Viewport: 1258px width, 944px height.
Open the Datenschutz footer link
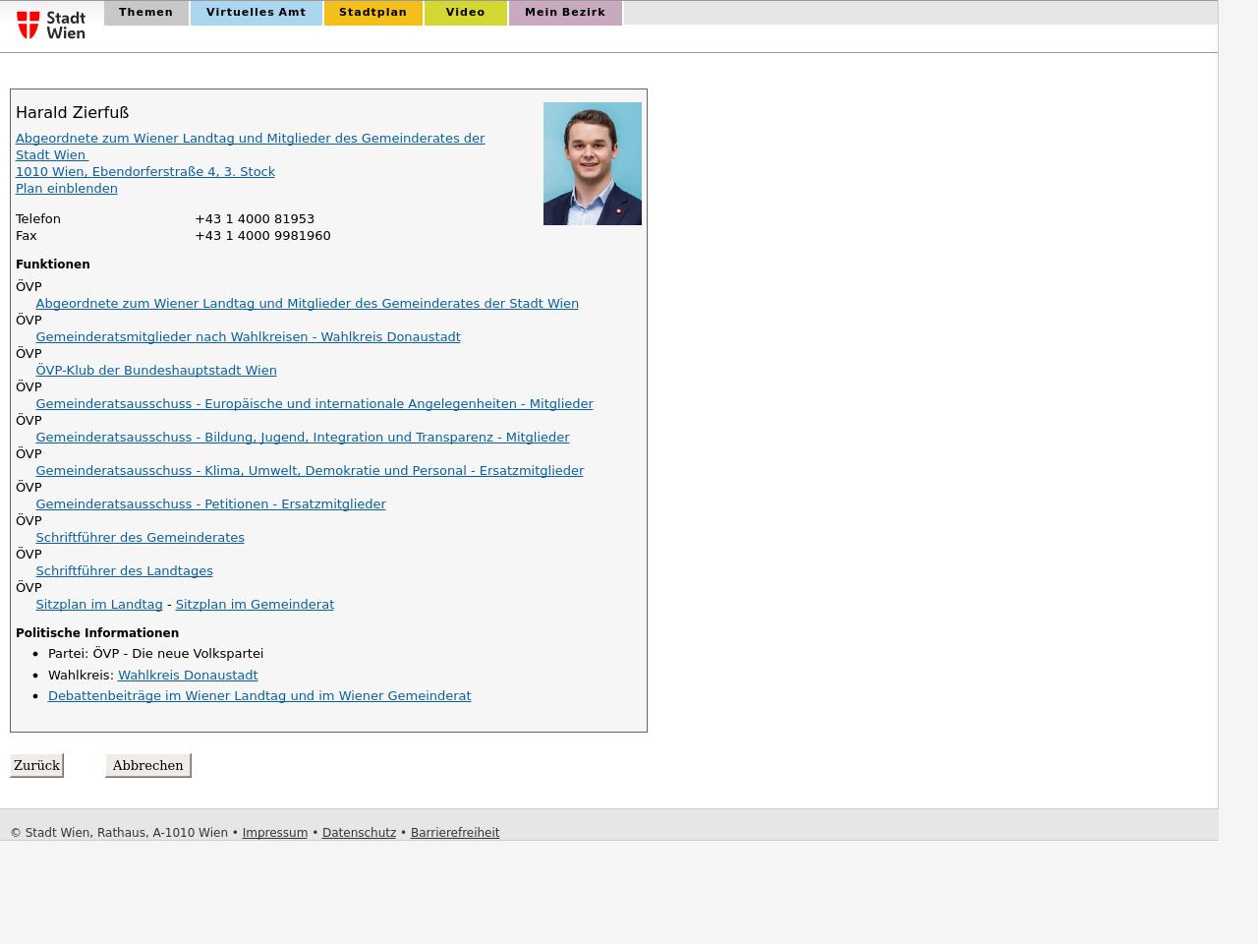click(x=359, y=832)
